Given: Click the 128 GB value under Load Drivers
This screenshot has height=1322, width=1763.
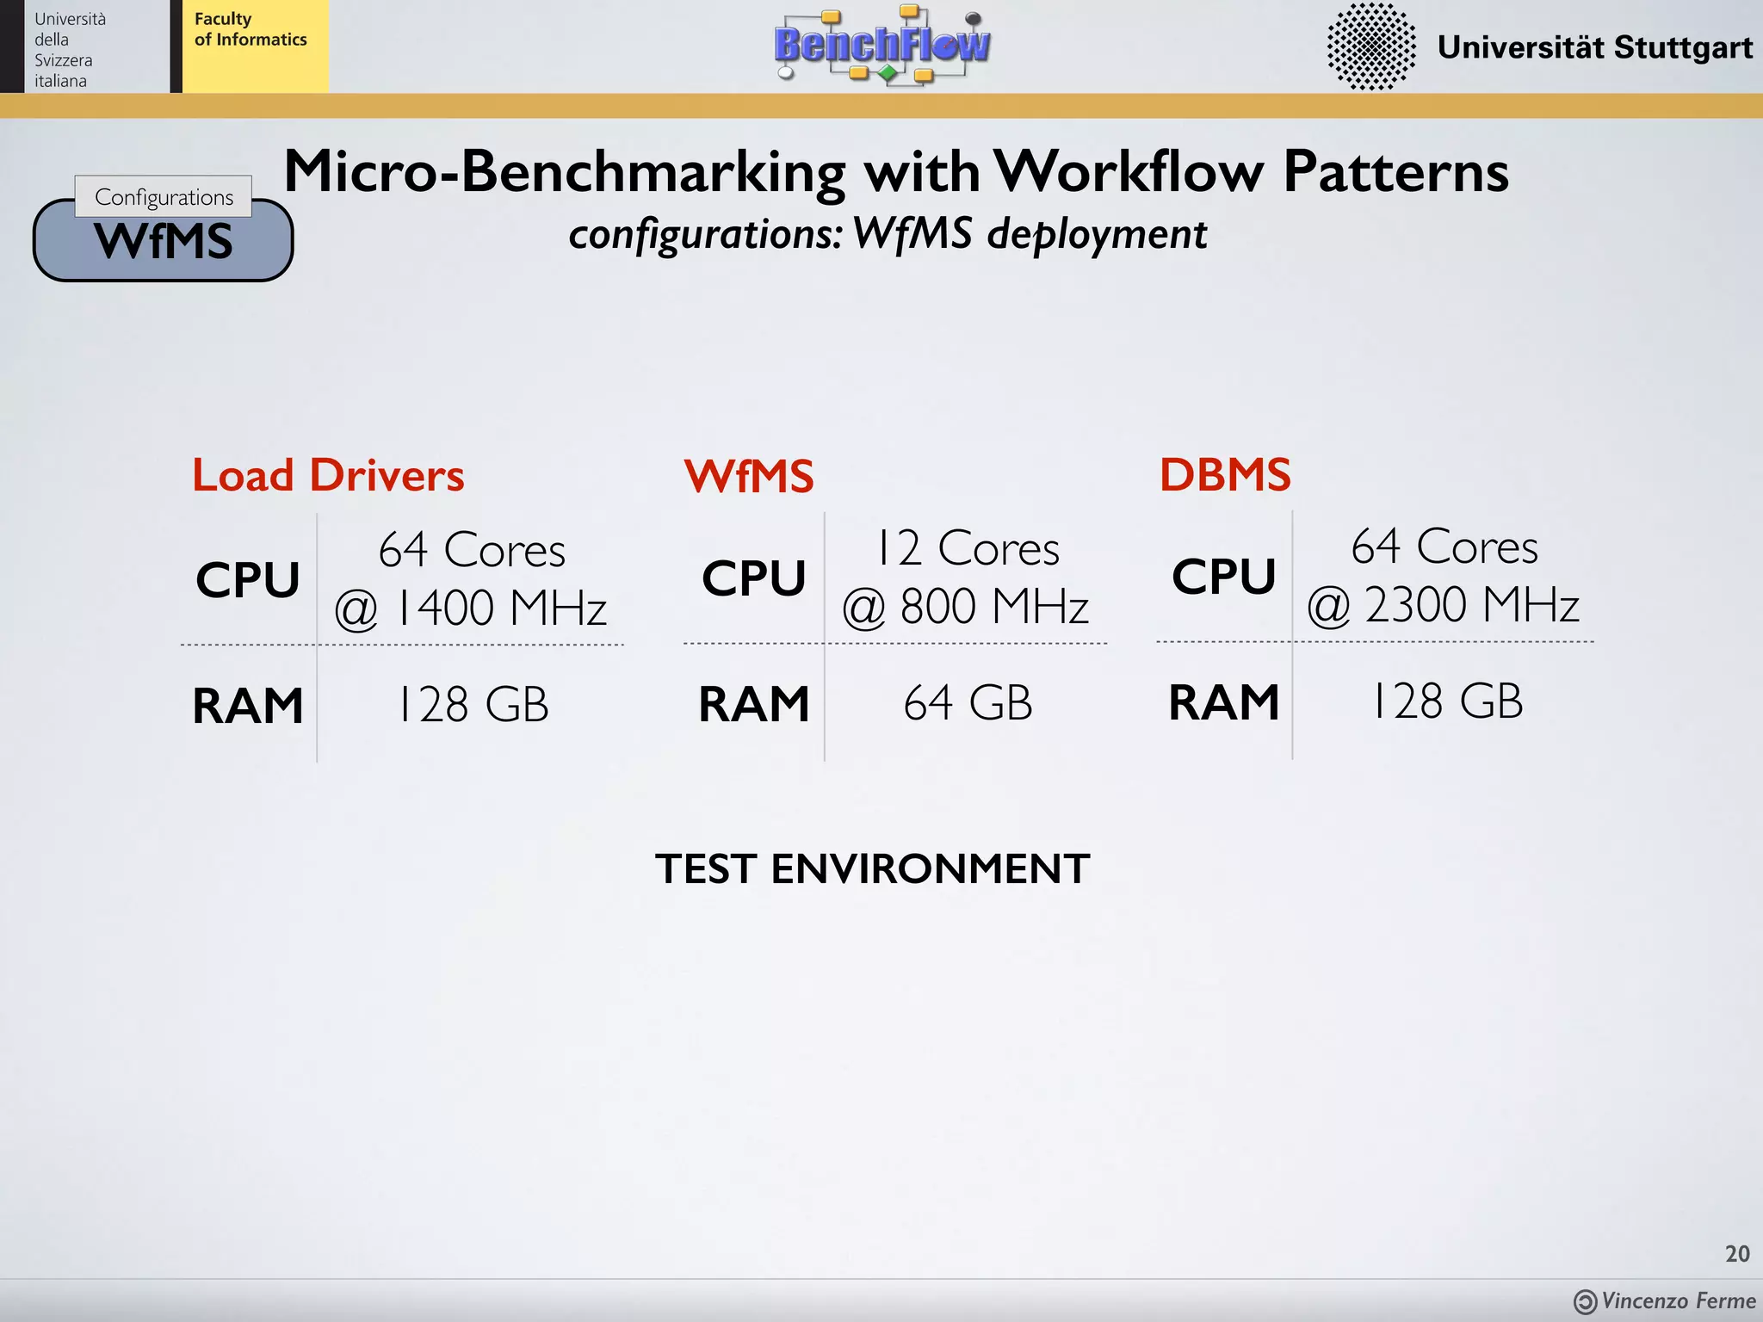Looking at the screenshot, I should [472, 705].
